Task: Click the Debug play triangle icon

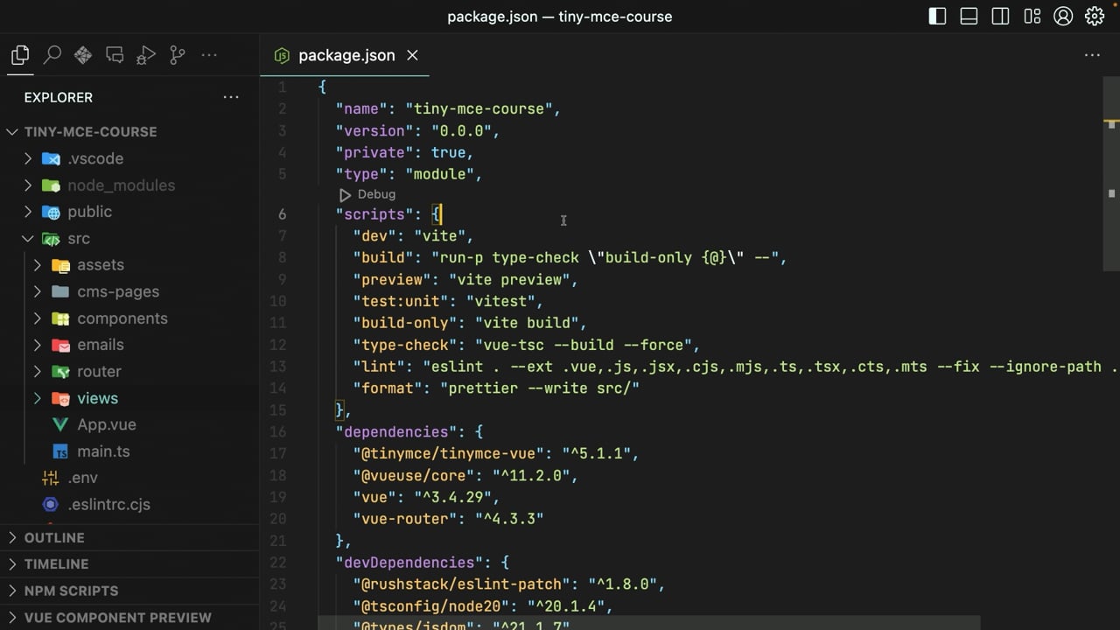Action: point(345,194)
